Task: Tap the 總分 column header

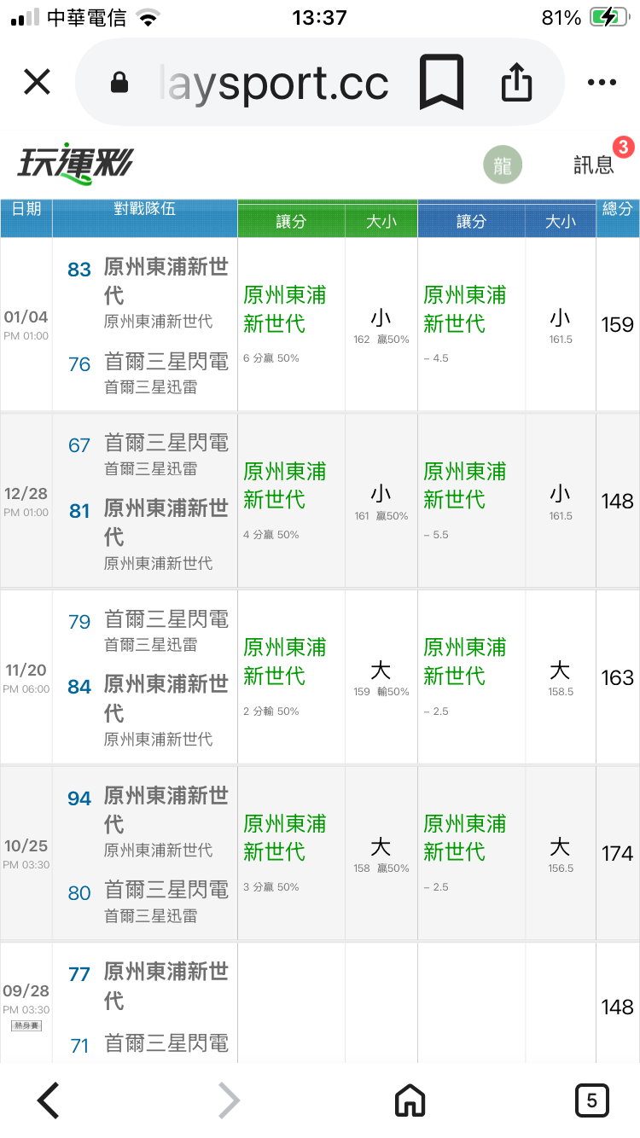Action: pyautogui.click(x=617, y=209)
